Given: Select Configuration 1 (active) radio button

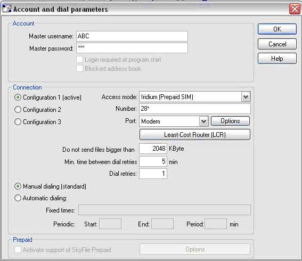Looking at the screenshot, I should pos(18,97).
